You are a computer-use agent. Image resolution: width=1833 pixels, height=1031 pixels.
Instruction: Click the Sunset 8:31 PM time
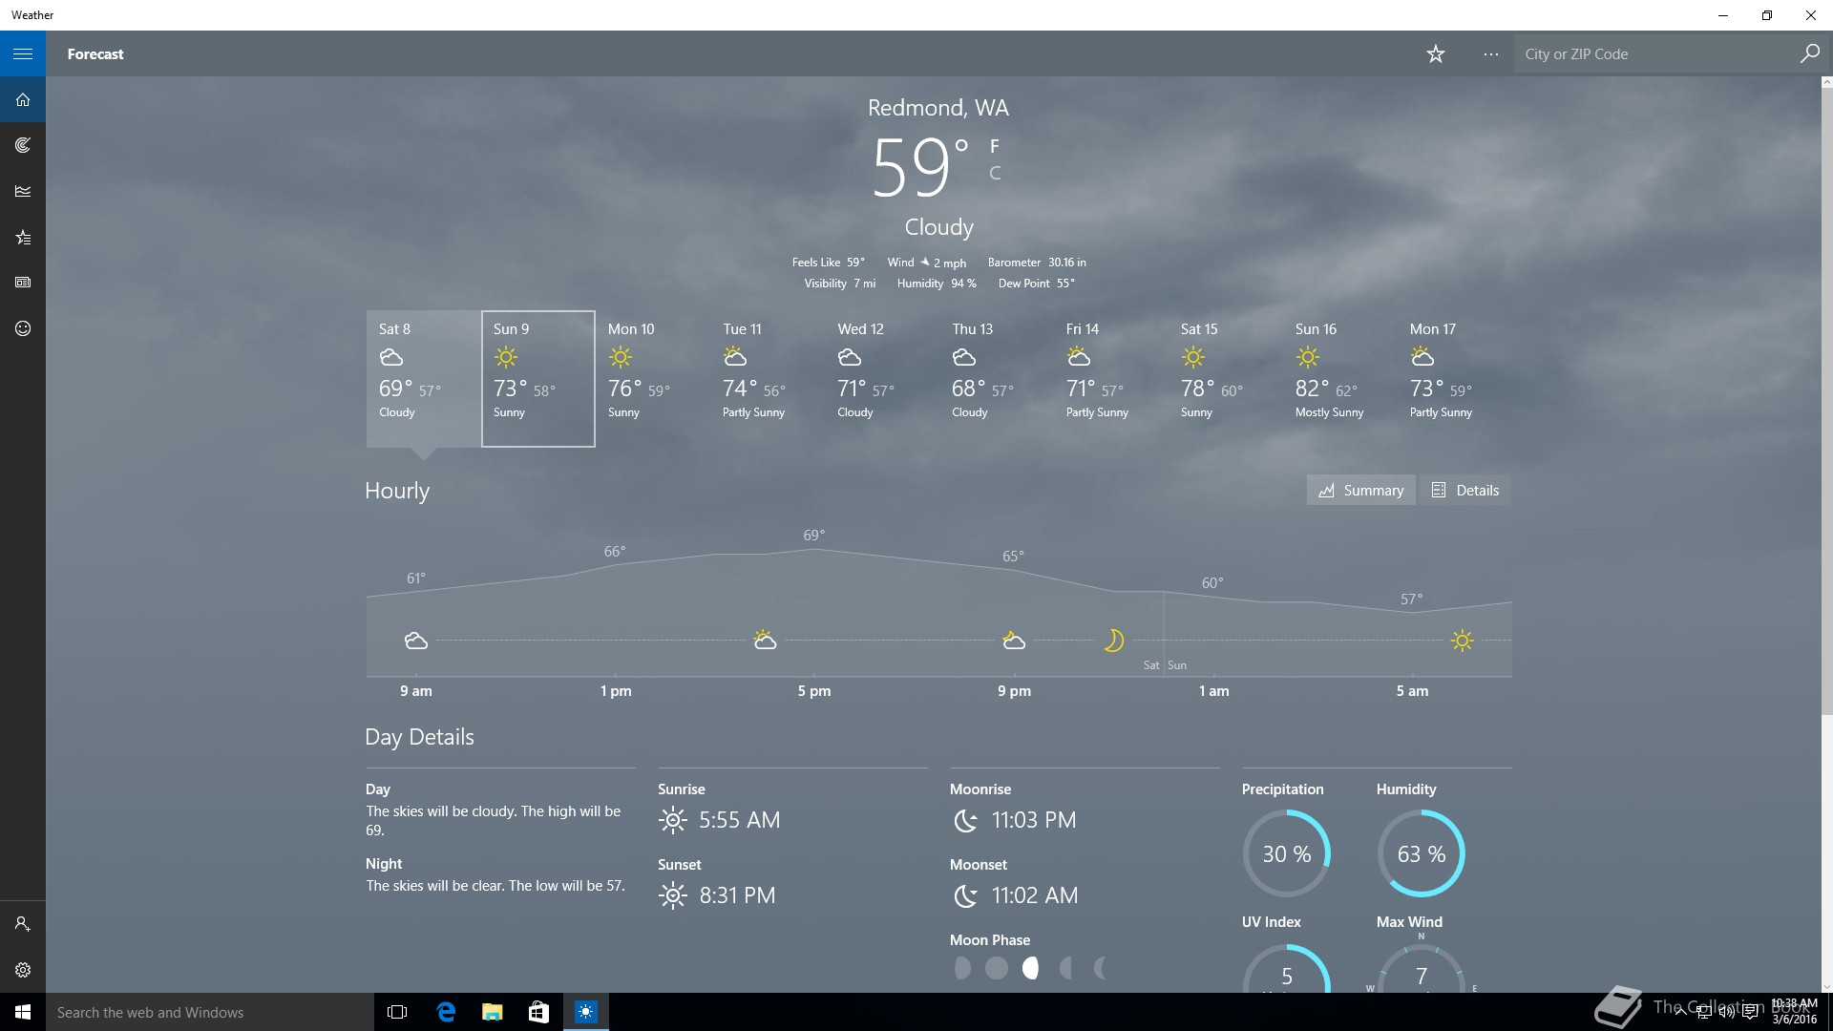pos(737,895)
